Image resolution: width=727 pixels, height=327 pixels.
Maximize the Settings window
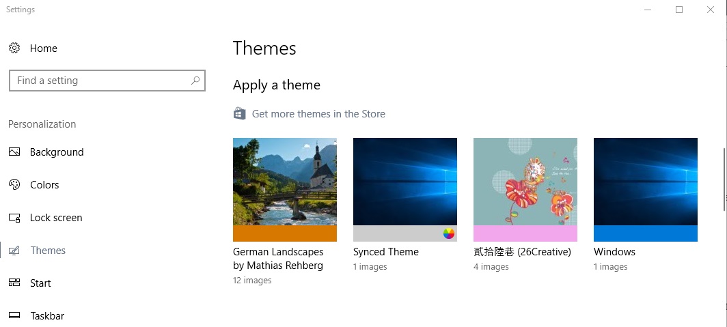coord(679,10)
